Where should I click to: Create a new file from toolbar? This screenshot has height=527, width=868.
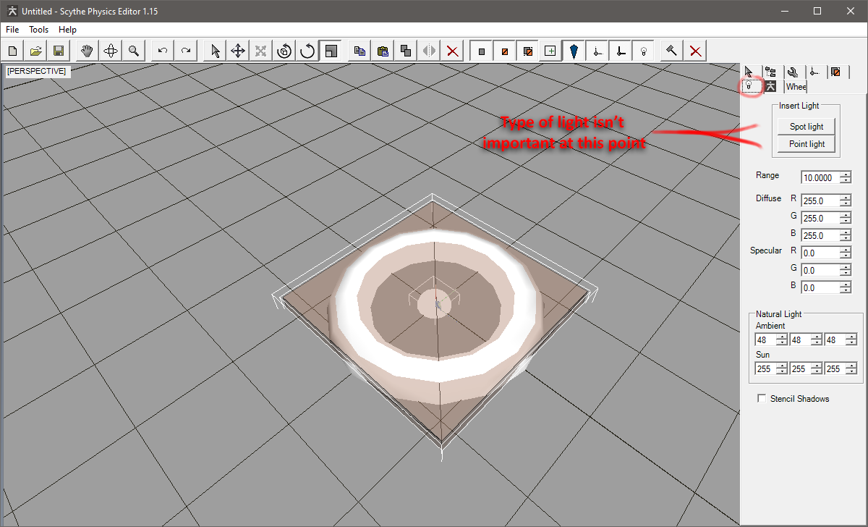click(12, 51)
